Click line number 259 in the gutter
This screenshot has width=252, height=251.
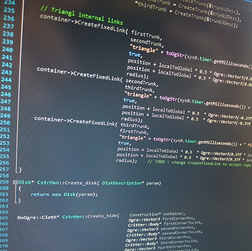tap(5, 182)
